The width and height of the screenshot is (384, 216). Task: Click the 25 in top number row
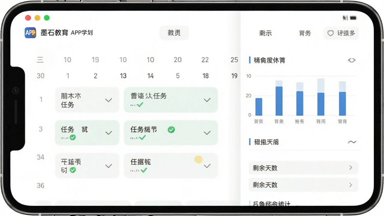(x=234, y=60)
